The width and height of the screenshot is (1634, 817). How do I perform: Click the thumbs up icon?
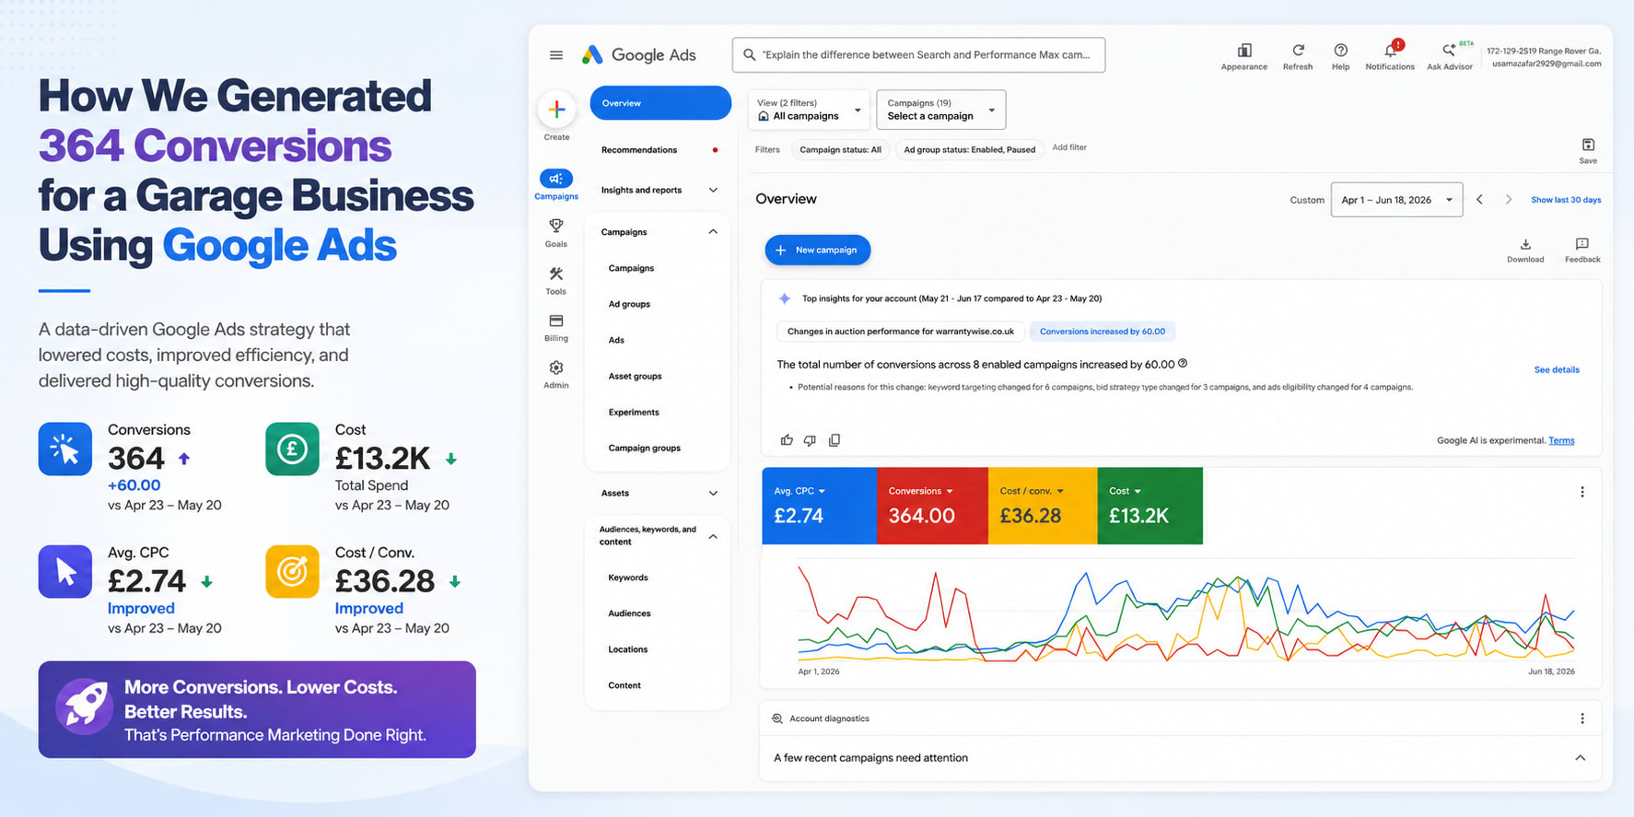[787, 440]
